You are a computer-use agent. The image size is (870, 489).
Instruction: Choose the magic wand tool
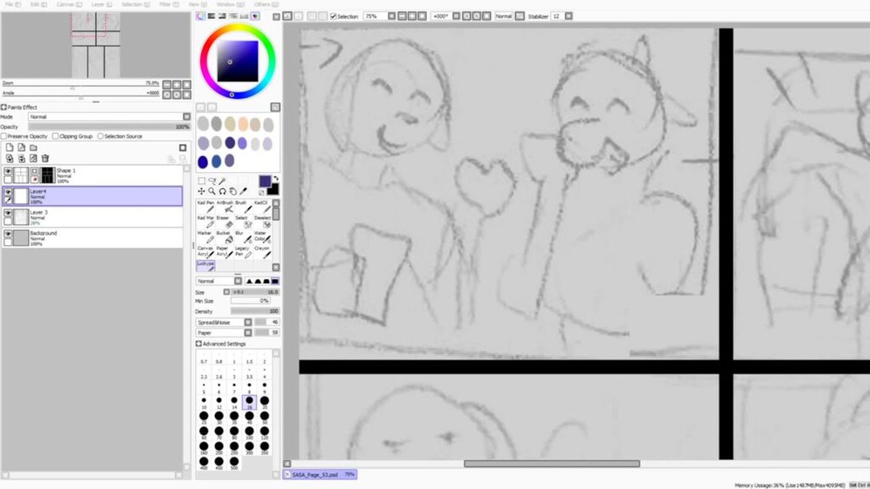[x=222, y=181]
